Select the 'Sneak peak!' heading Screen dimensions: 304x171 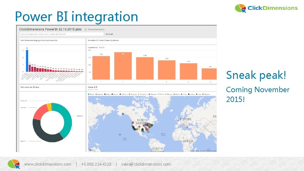click(x=256, y=75)
